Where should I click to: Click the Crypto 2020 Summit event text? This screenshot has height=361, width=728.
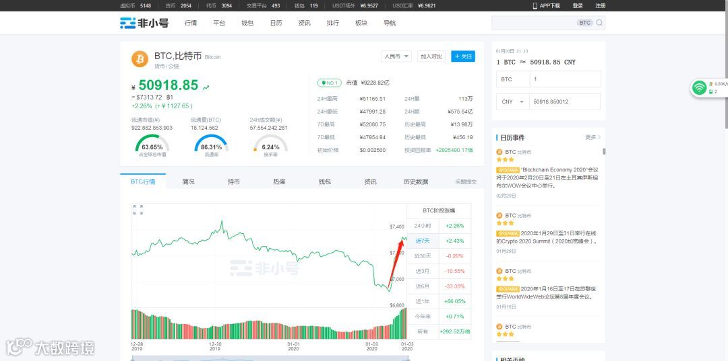pos(547,237)
